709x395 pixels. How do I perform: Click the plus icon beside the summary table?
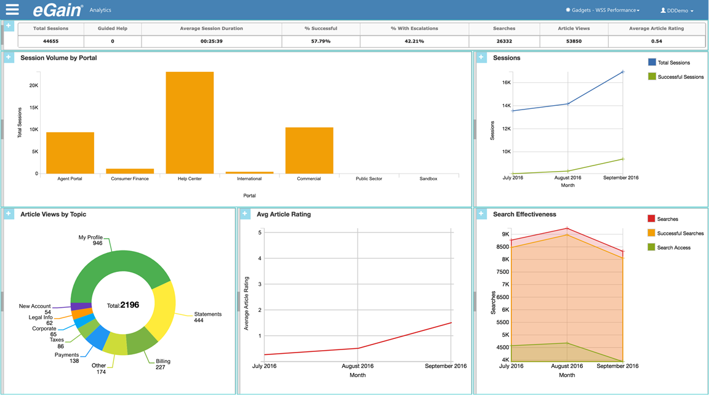(x=9, y=26)
